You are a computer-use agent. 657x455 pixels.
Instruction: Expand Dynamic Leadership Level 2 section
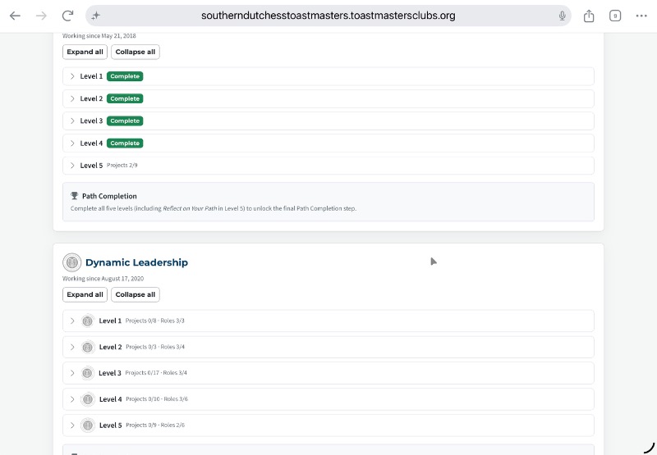coord(328,347)
